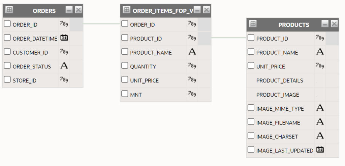Click numeric type icon of QUANTITY

click(192, 66)
